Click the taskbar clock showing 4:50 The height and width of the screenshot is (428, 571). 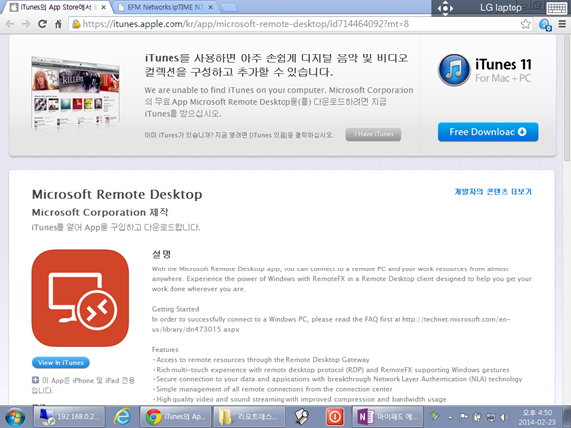pos(537,417)
